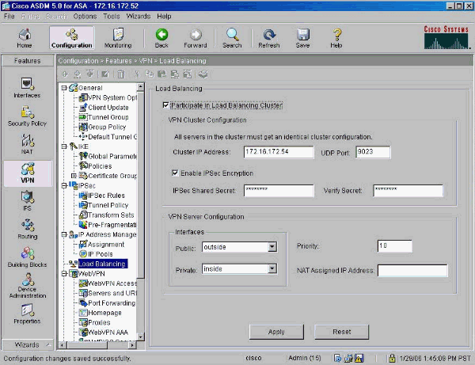Image resolution: width=475 pixels, height=365 pixels.
Task: Click the Apply button
Action: (x=276, y=332)
